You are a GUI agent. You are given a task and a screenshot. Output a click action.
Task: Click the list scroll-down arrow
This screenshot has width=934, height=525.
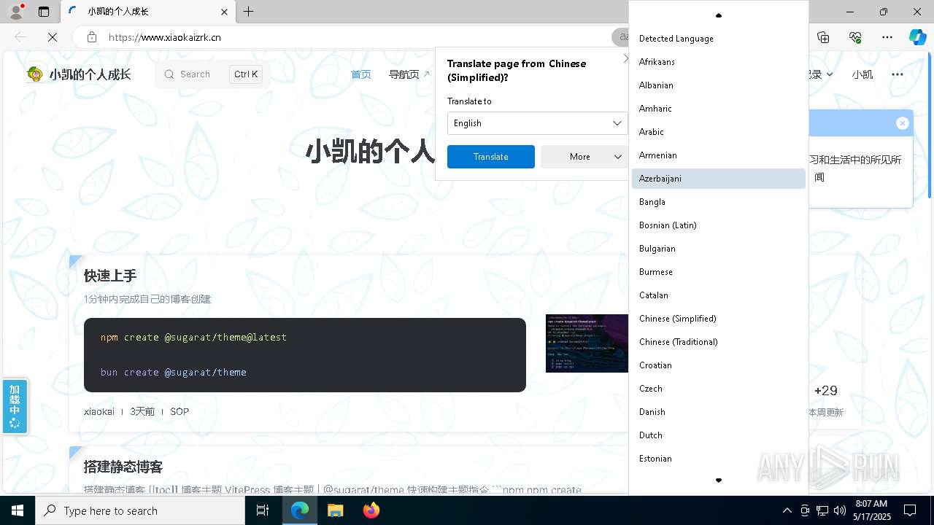pyautogui.click(x=718, y=481)
